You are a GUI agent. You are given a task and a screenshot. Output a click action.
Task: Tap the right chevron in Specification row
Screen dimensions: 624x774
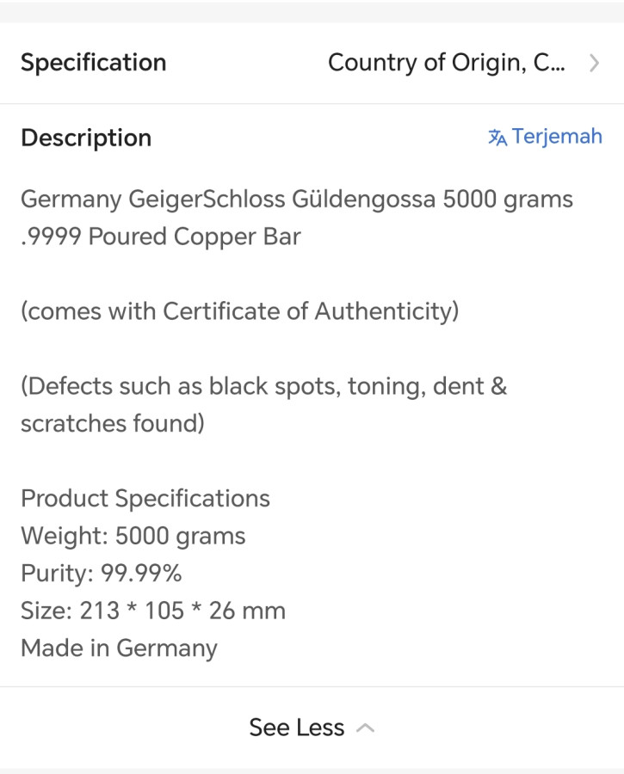coord(594,63)
